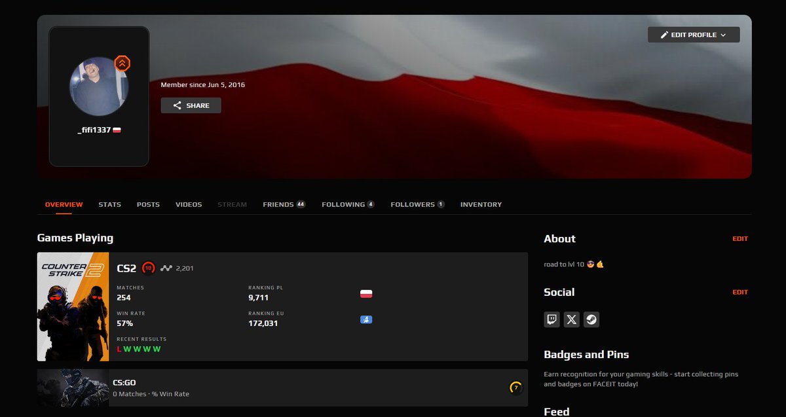Screen dimensions: 786x417
Task: Click the EU flag in Ranking EU row
Action: [366, 319]
